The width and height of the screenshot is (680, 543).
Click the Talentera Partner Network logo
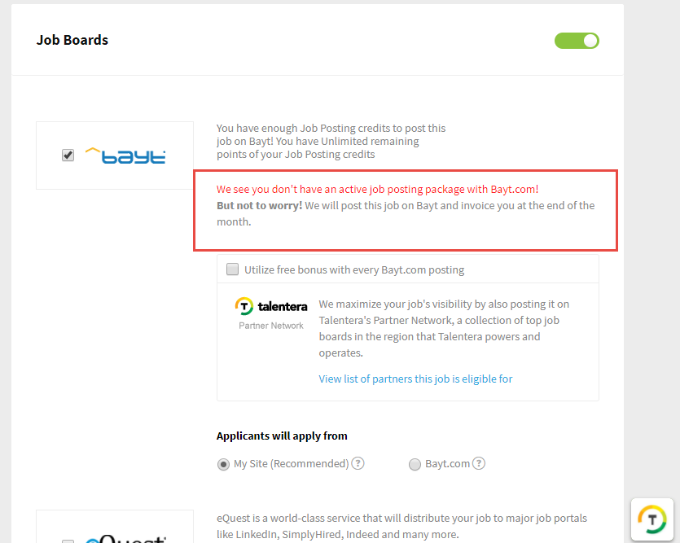click(x=271, y=313)
